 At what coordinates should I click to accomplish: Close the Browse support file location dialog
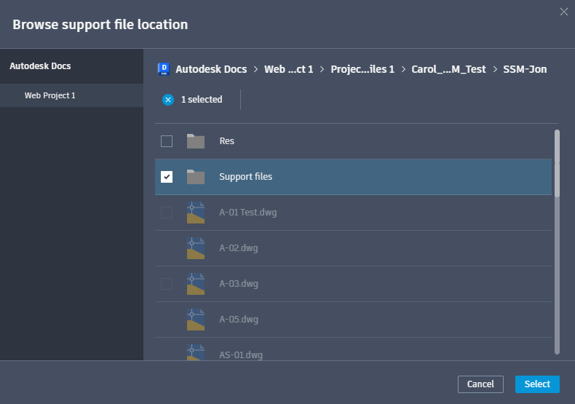click(x=563, y=12)
